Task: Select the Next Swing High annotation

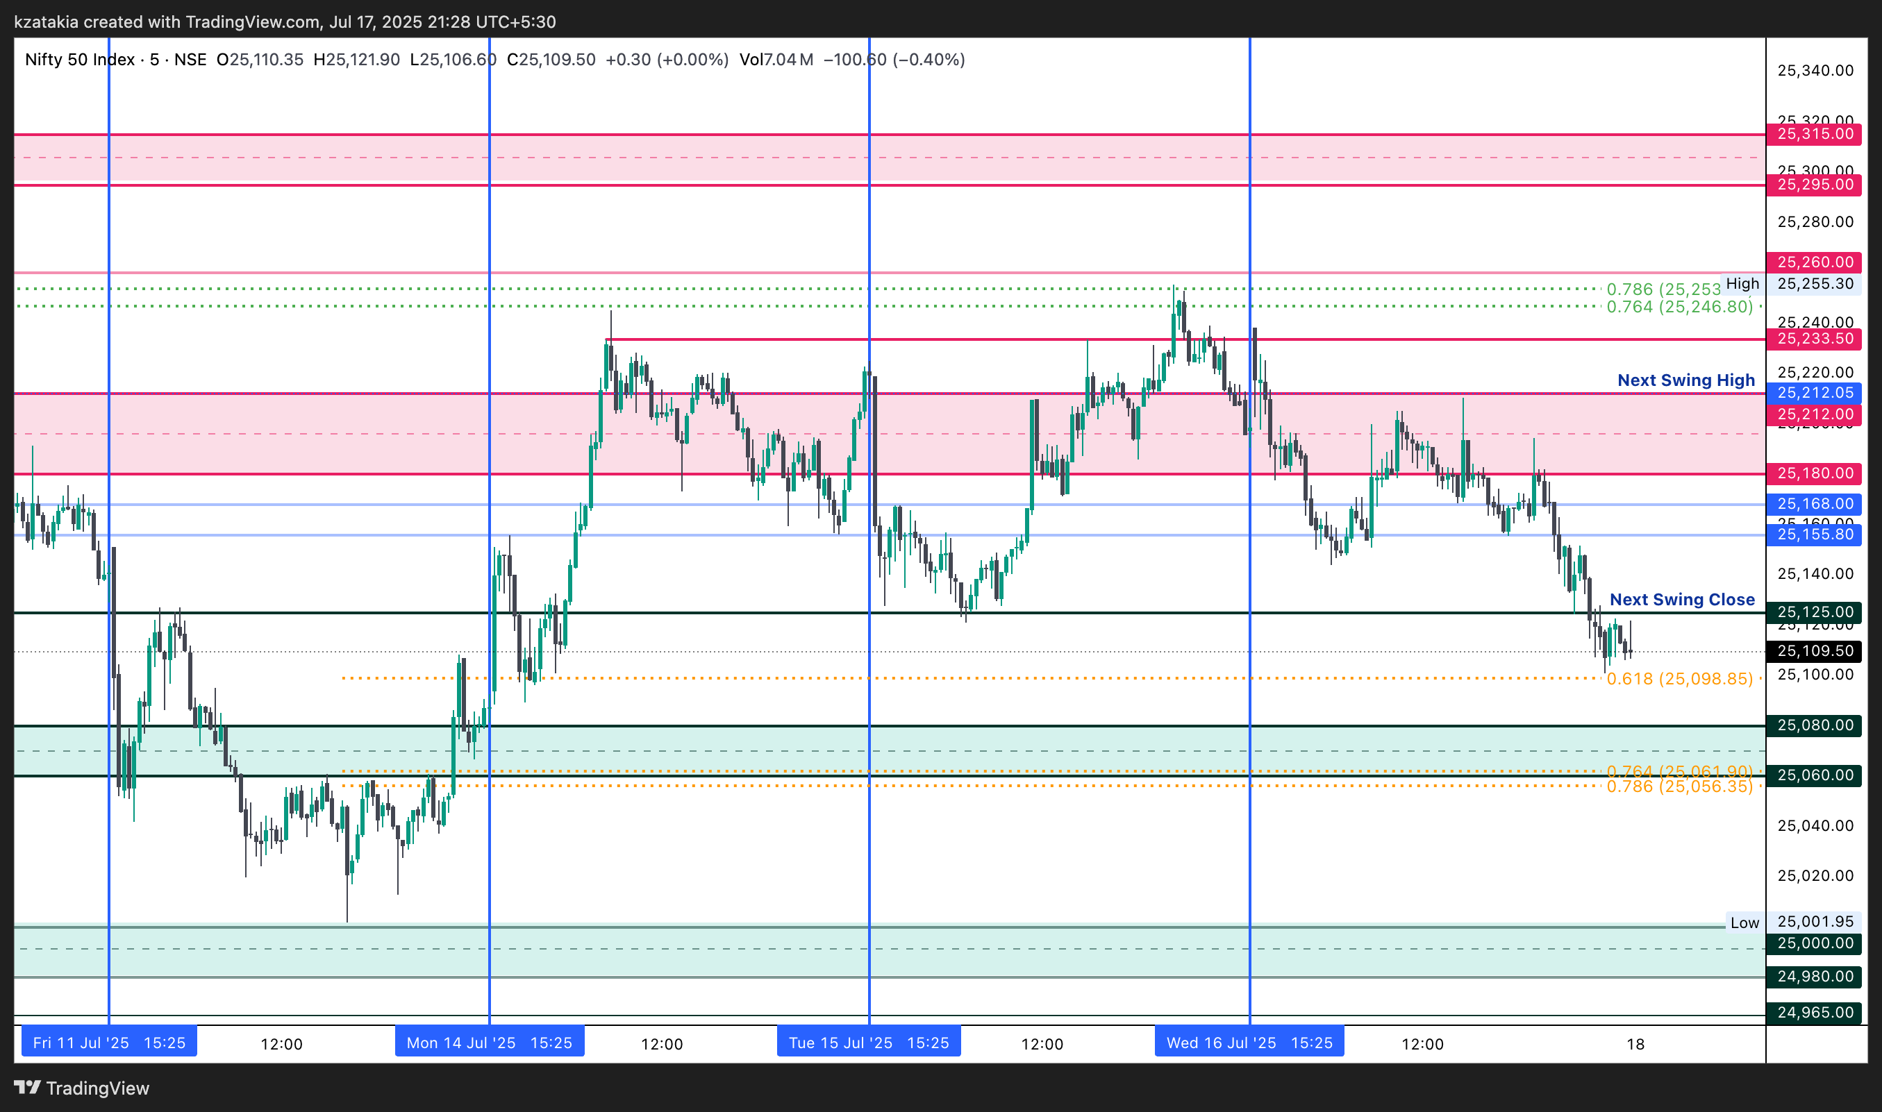Action: [x=1685, y=380]
